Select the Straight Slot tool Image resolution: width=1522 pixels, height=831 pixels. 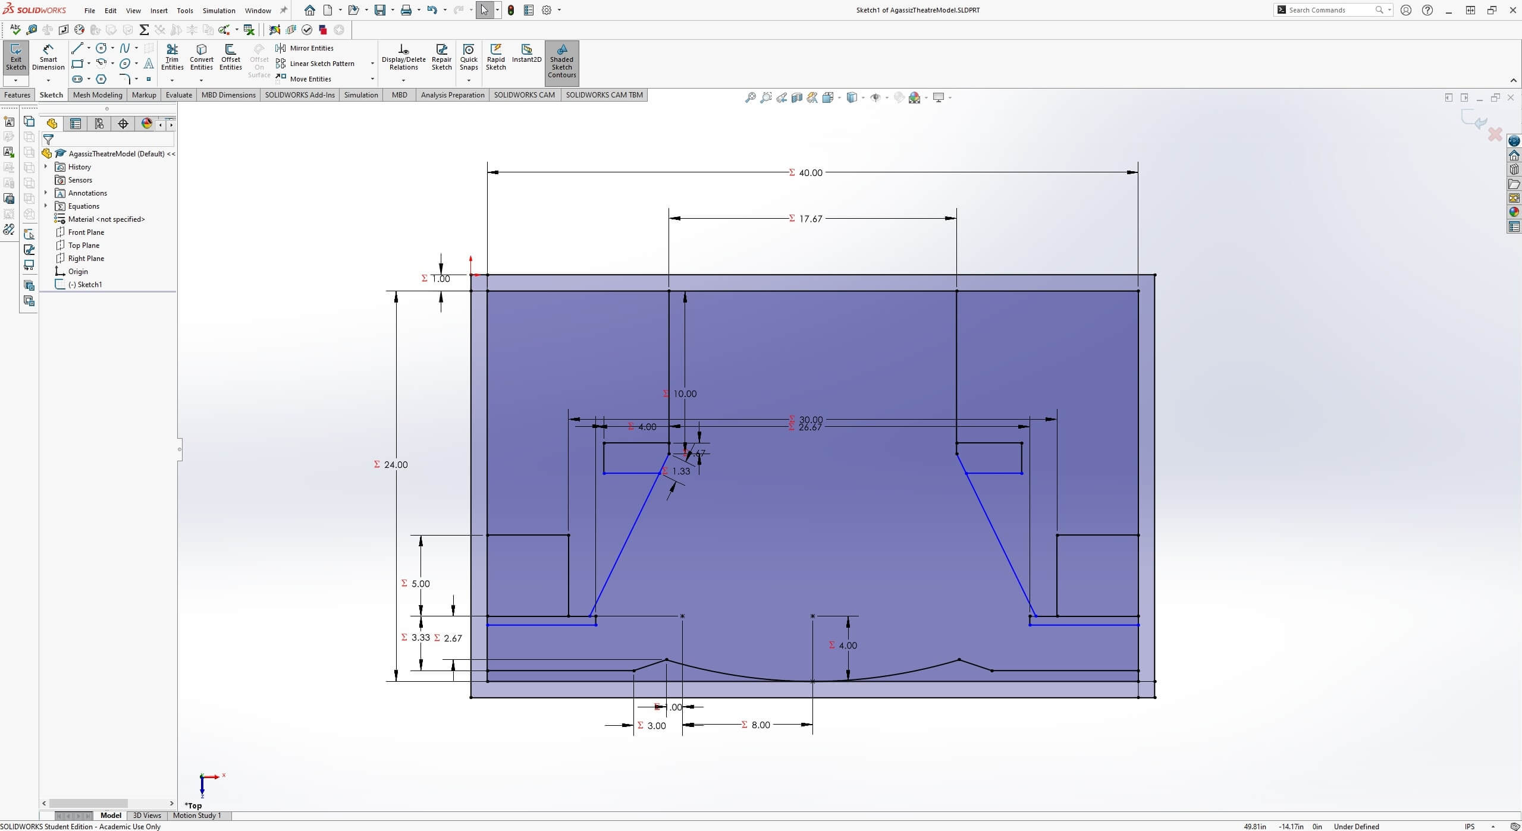pos(77,79)
